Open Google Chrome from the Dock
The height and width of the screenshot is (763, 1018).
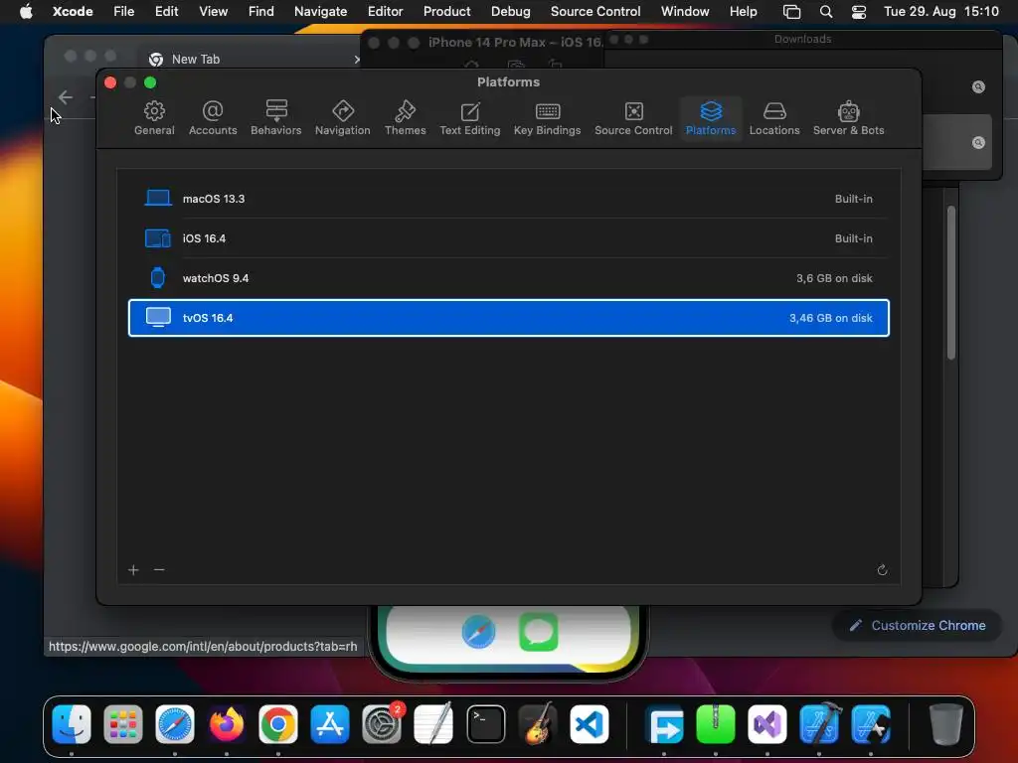(x=278, y=724)
